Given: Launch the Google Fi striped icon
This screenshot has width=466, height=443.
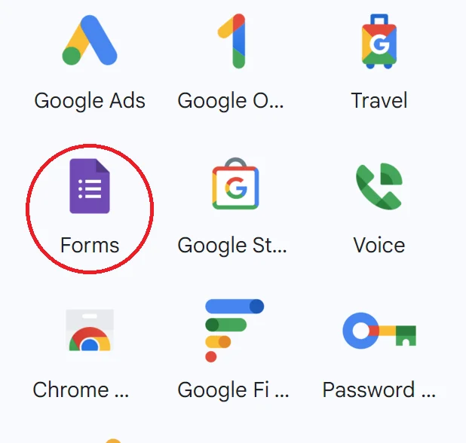Looking at the screenshot, I should pyautogui.click(x=235, y=331).
